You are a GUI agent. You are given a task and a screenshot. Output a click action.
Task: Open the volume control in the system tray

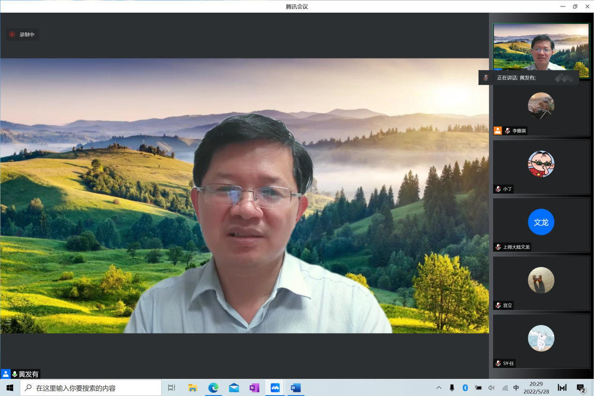pos(491,388)
